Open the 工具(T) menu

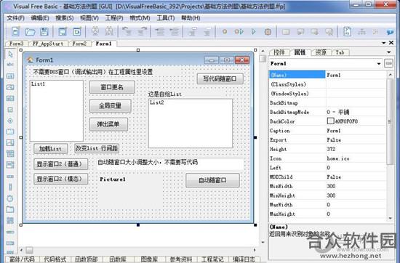166,18
